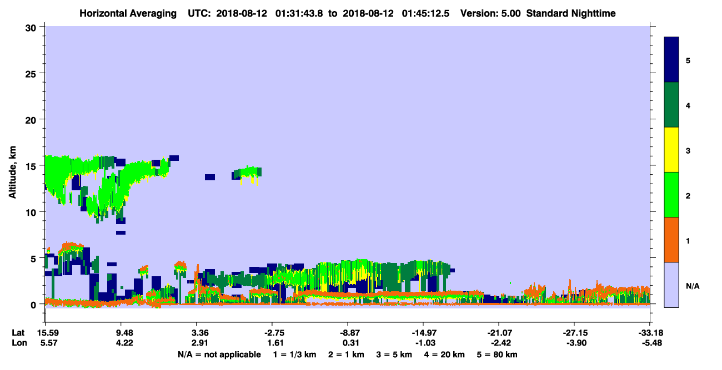Click the latitude value "-14.97"

point(424,333)
